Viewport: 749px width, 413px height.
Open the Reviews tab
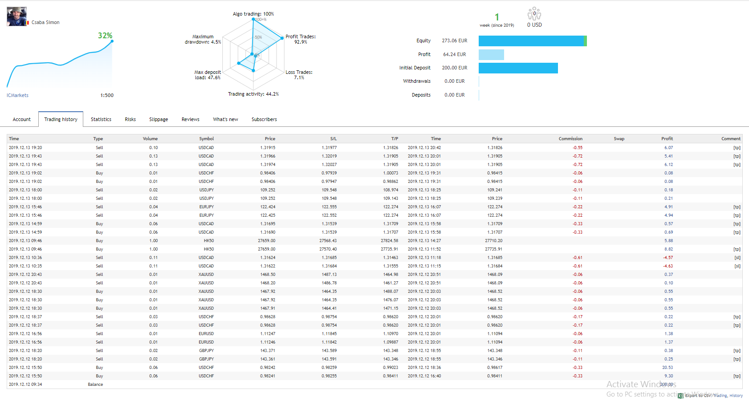point(191,119)
